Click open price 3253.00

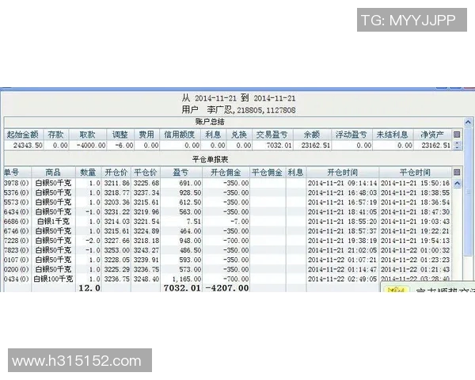(116, 250)
